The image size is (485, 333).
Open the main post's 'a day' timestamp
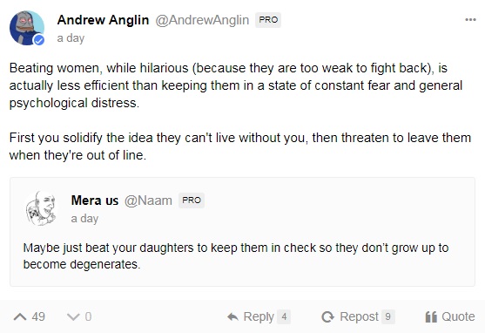pos(71,38)
